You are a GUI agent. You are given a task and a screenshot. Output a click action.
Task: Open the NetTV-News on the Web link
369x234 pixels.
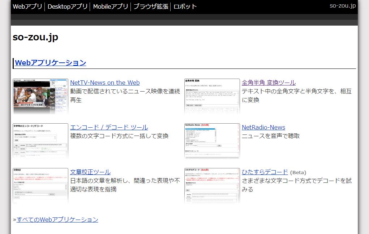coord(105,83)
